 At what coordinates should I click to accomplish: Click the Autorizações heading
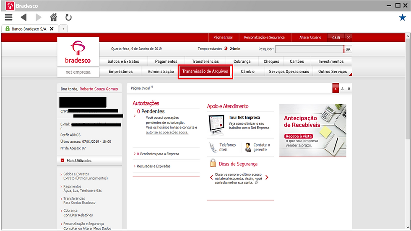(146, 103)
